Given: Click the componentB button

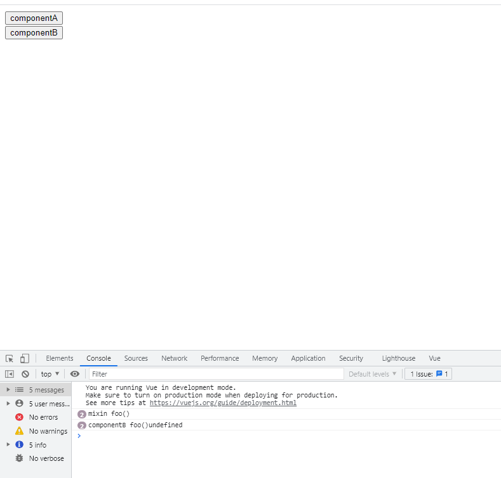Looking at the screenshot, I should (34, 33).
